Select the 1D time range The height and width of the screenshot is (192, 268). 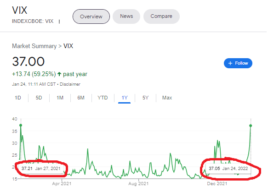coord(18,98)
